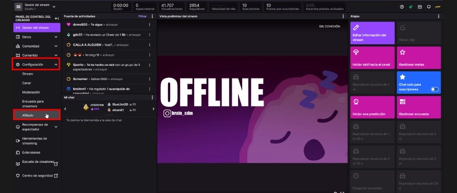Open the Stream settings submenu item
The image size is (457, 193).
point(28,74)
